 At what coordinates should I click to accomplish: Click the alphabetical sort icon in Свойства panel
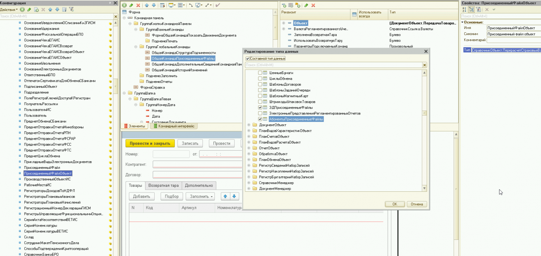(464, 9)
